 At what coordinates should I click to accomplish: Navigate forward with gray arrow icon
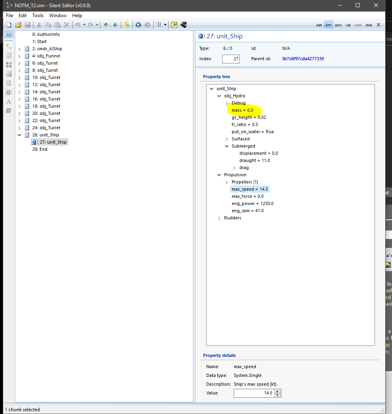pyautogui.click(x=148, y=25)
